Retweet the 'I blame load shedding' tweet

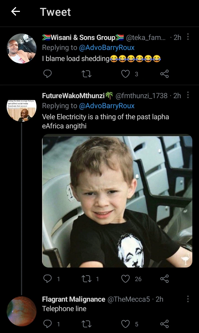[87, 74]
